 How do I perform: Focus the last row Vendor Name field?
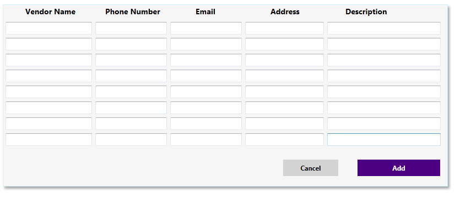[x=48, y=139]
